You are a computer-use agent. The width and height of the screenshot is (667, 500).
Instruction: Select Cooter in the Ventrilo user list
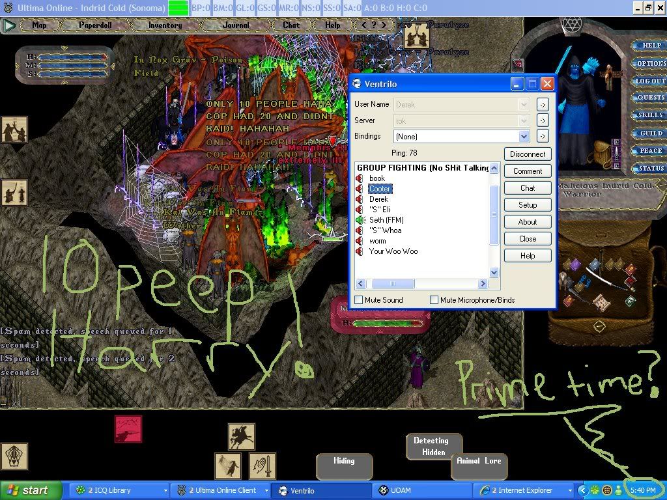tap(380, 189)
